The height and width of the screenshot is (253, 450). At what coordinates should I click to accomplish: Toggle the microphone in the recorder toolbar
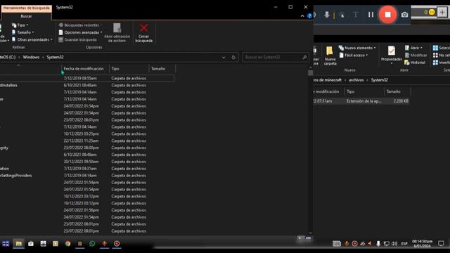pos(326,14)
